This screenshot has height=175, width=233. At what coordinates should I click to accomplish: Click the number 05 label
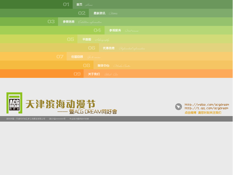[70, 39]
